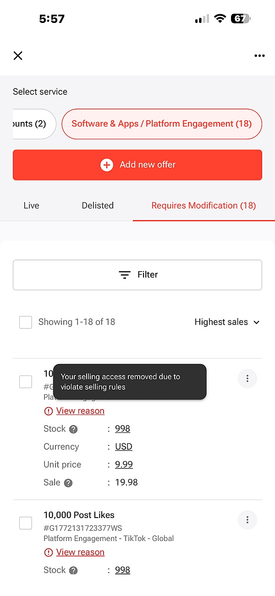This screenshot has height=596, width=275.
Task: Select Software & Apps / Platform Engagement service chip
Action: pyautogui.click(x=162, y=124)
